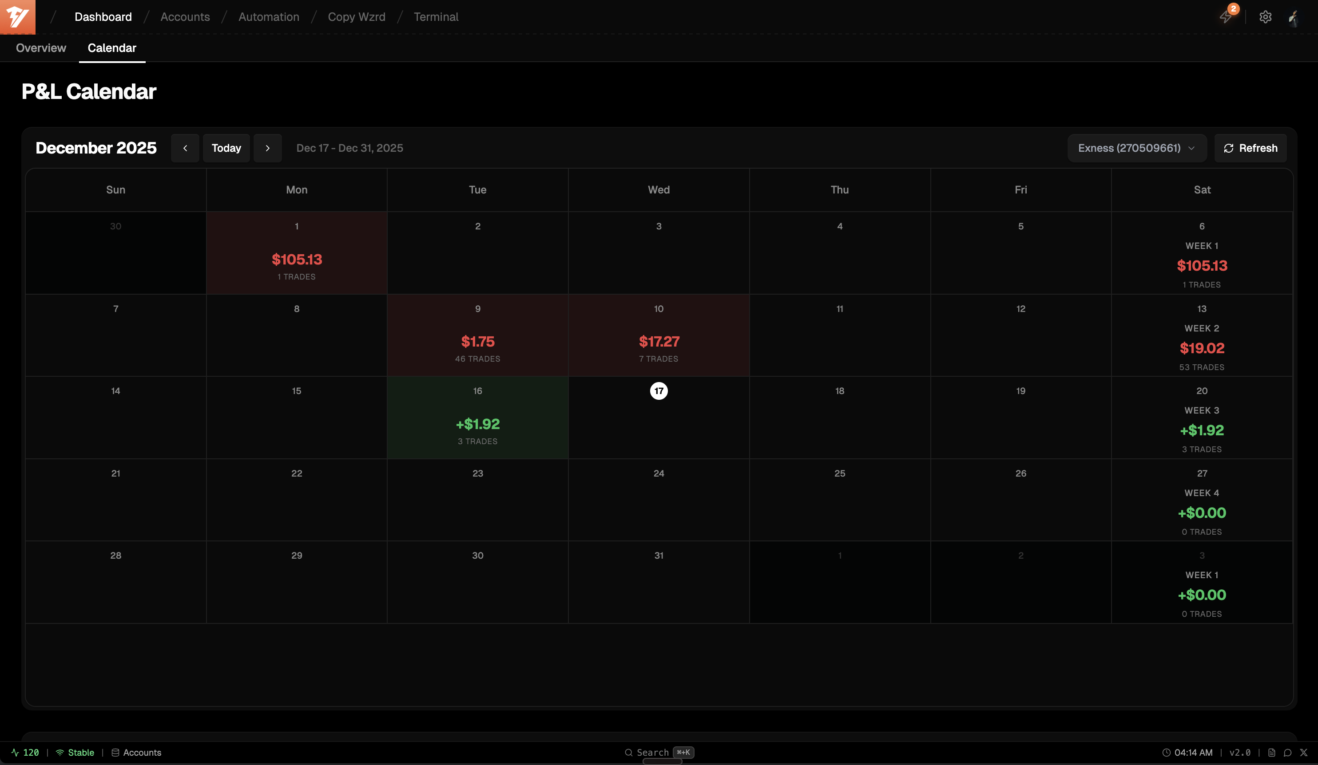Go to previous month with left chevron
1318x765 pixels.
(x=185, y=148)
